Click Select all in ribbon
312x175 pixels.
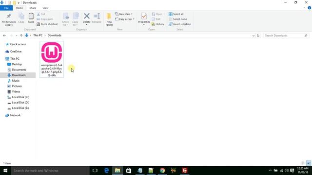tap(176, 14)
